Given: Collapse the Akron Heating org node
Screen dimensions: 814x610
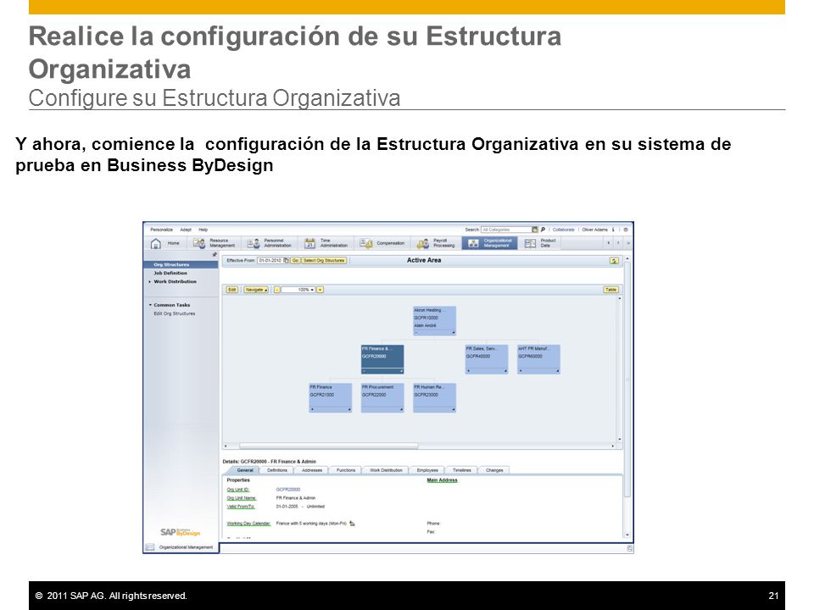Looking at the screenshot, I should [x=416, y=332].
